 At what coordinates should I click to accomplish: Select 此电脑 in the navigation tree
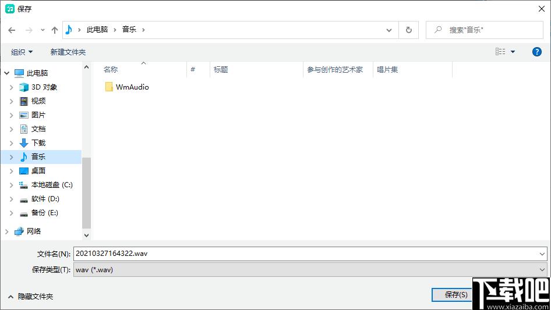pos(37,73)
